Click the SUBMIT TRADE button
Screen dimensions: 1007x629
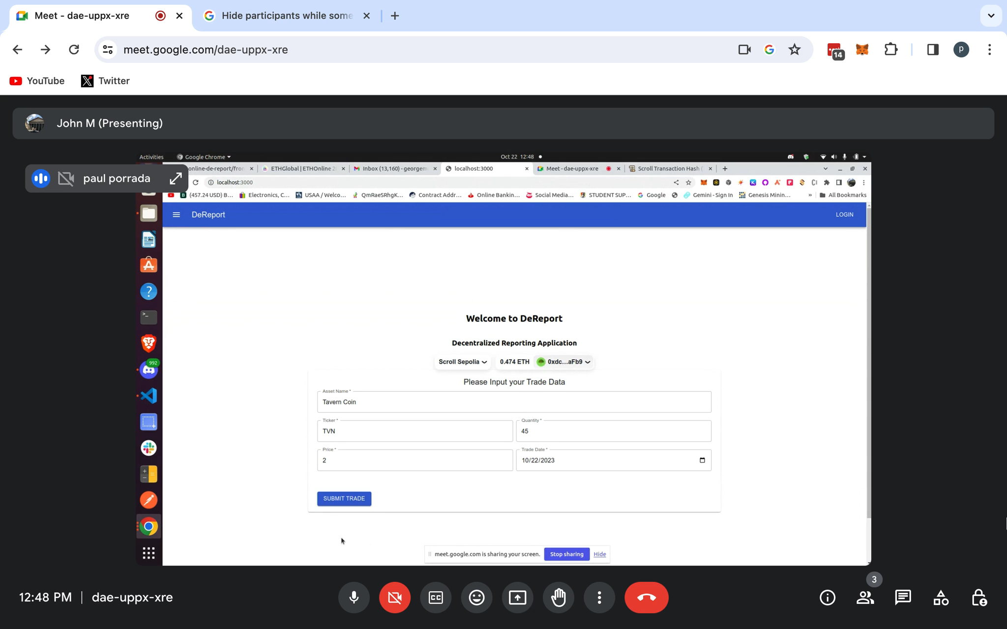click(344, 498)
